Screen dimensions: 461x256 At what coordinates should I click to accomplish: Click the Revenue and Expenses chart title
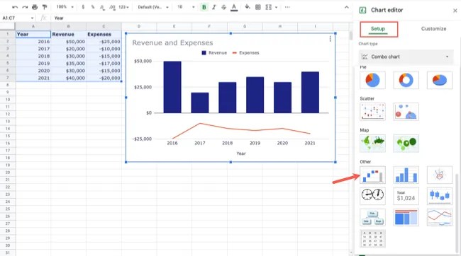tap(172, 43)
